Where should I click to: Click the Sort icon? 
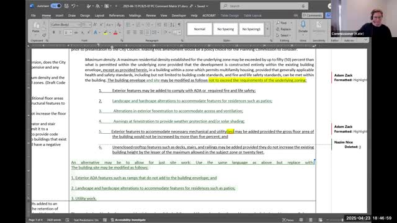[172, 25]
